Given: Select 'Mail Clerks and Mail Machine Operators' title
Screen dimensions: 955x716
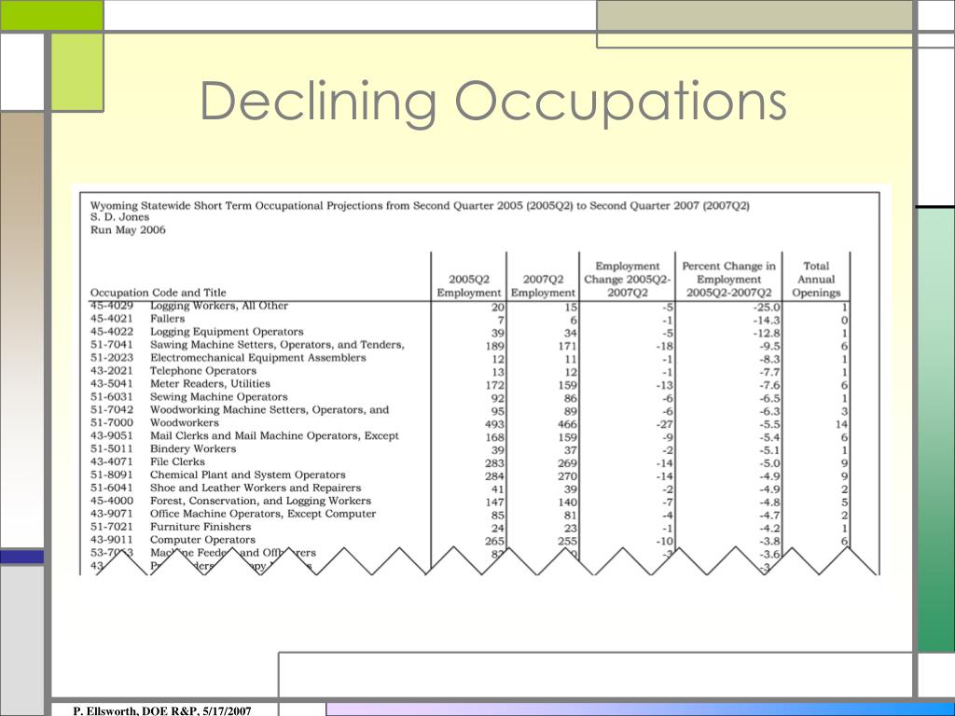Looking at the screenshot, I should click(x=275, y=436).
